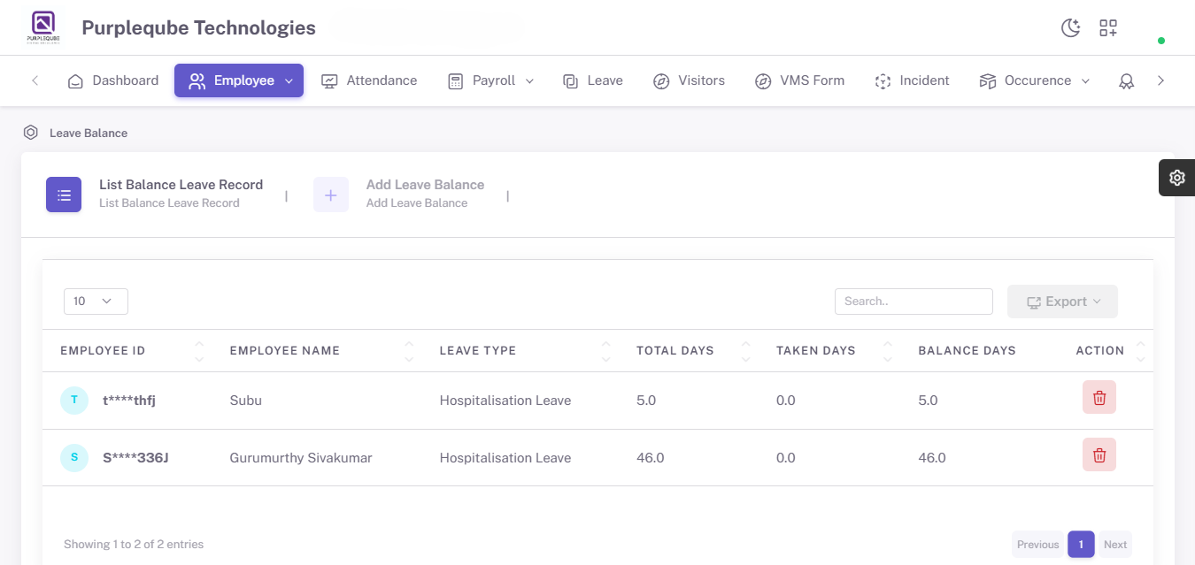
Task: Switch to List Balance Leave Record tab
Action: (155, 194)
